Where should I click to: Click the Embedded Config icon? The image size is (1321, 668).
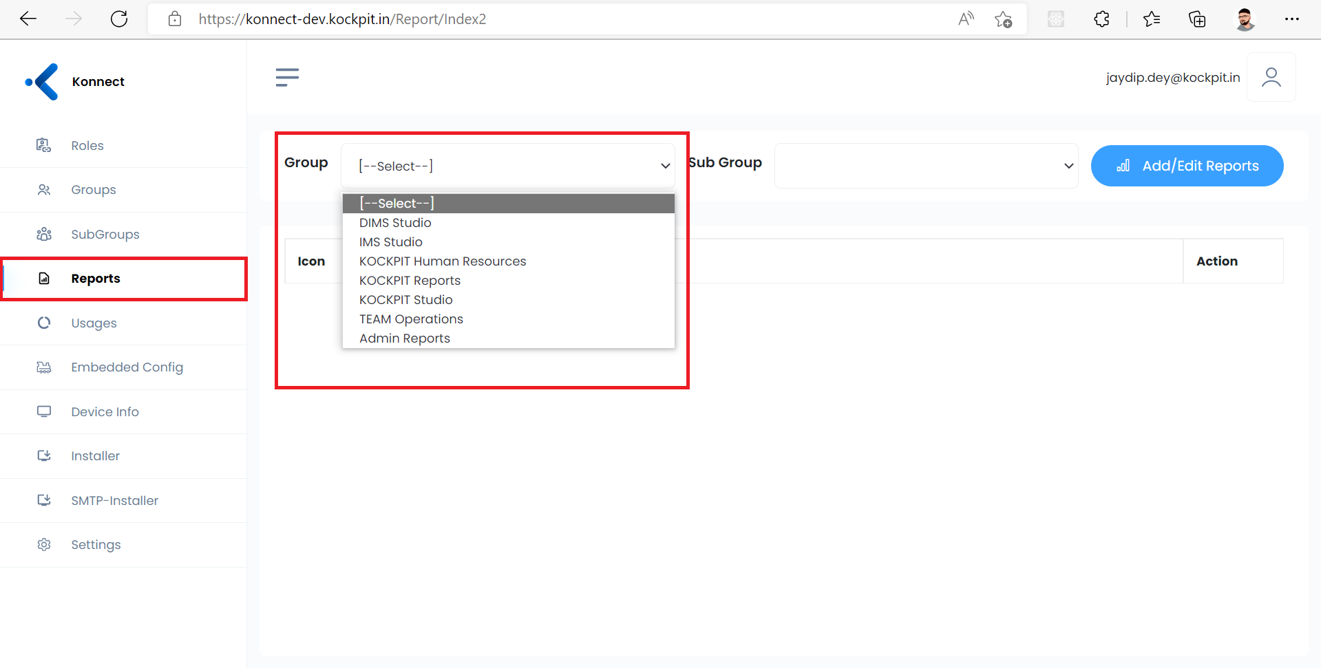coord(44,367)
